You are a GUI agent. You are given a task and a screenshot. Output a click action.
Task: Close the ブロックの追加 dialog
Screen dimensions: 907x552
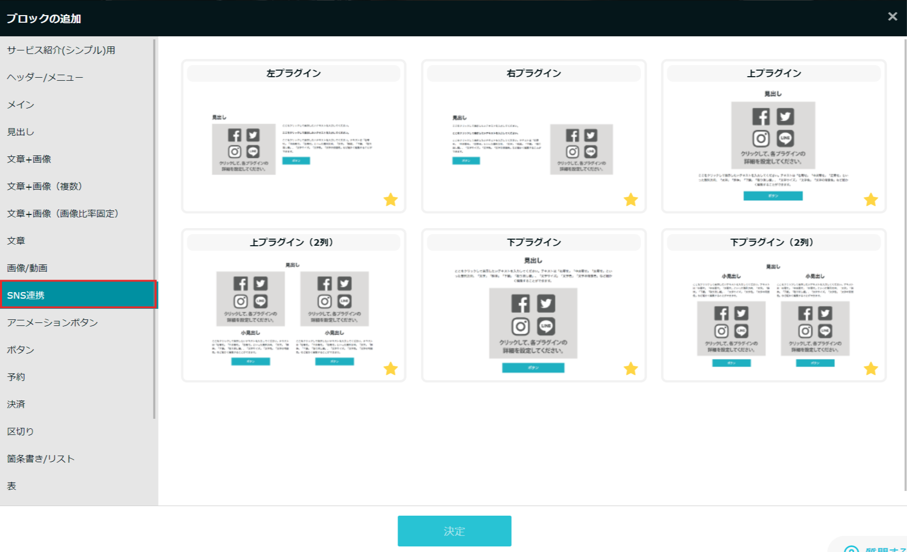pyautogui.click(x=892, y=17)
